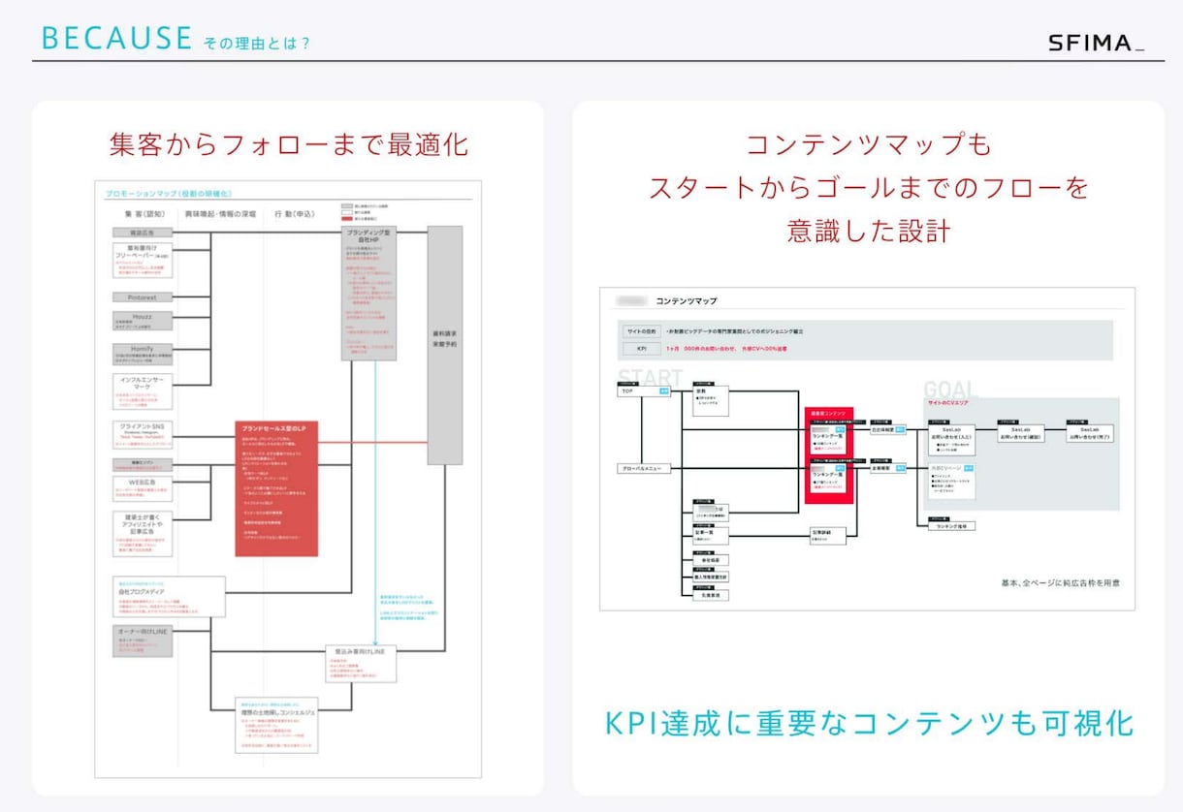Viewport: 1183px width, 812px height.
Task: Click the 'オーナー向けLINE' box
Action: [143, 641]
